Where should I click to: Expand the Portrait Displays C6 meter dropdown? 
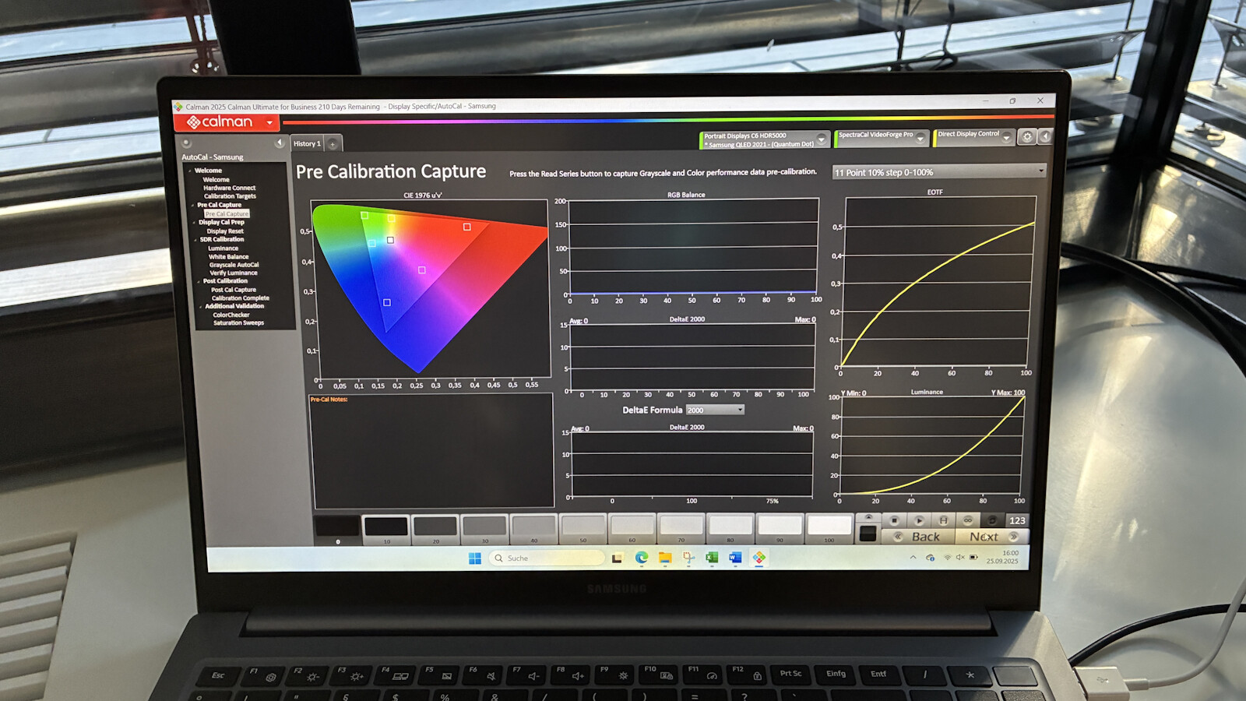821,139
